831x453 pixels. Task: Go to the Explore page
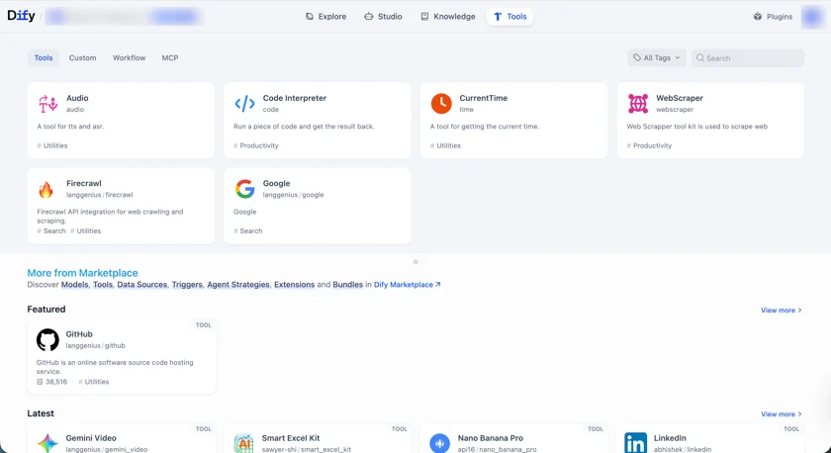point(325,17)
